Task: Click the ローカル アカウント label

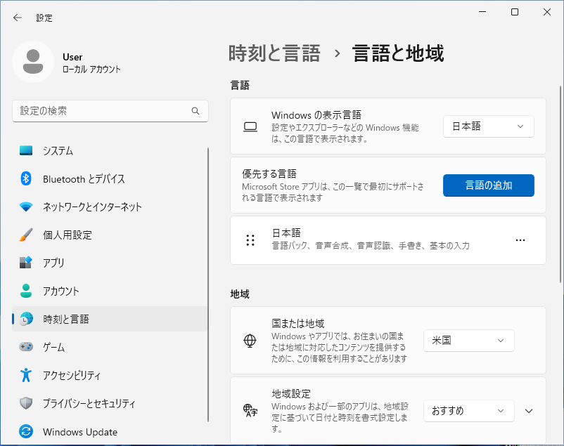Action: point(91,70)
